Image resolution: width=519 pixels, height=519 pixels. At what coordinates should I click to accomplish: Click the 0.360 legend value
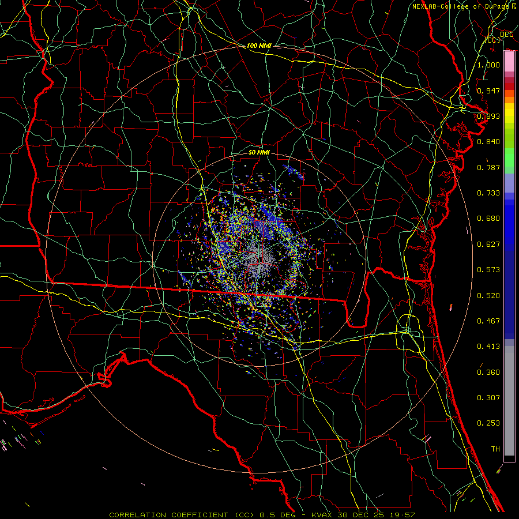point(488,373)
